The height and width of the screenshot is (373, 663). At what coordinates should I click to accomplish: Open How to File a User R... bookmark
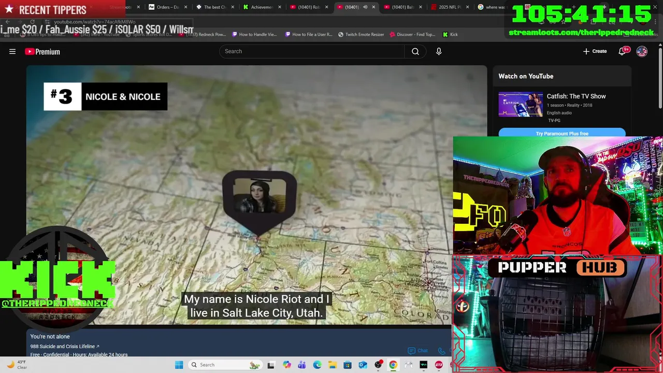[x=309, y=35]
